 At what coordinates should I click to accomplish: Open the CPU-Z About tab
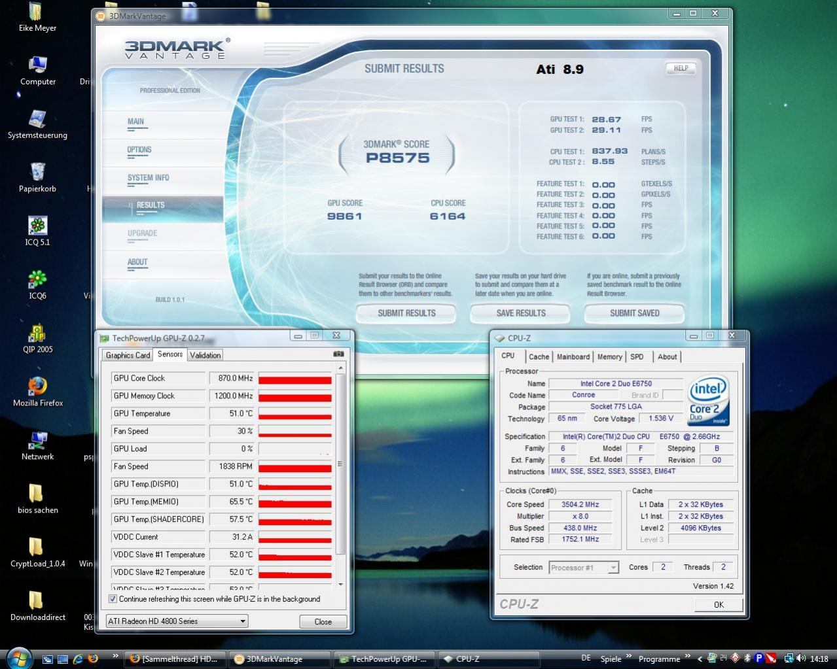(x=667, y=356)
